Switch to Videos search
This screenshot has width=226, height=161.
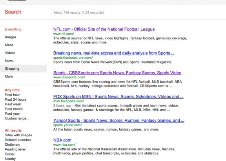[10, 53]
